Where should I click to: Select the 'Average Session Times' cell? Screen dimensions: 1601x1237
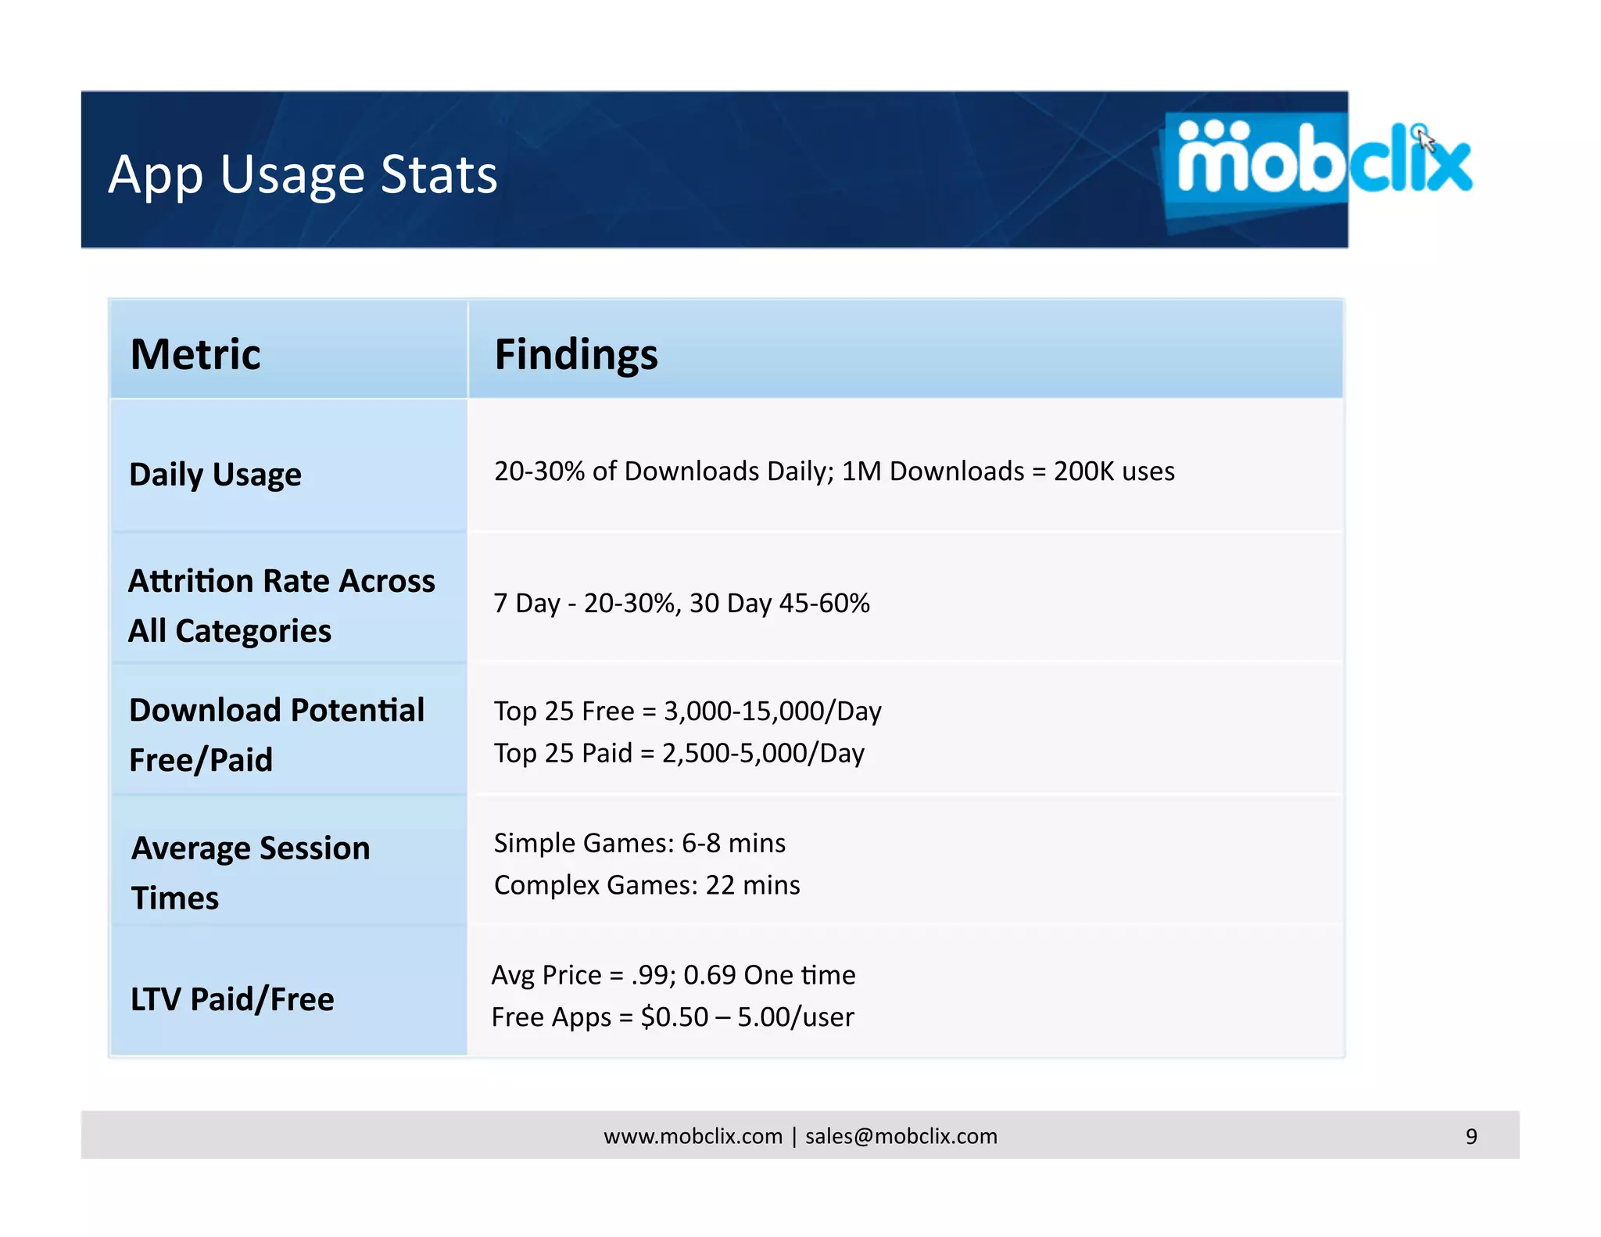coord(288,862)
